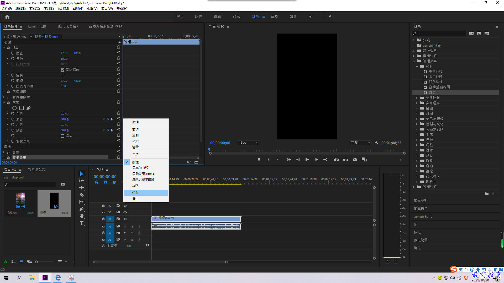Select the Pen tool in timeline toolbar
The image size is (504, 283).
[82, 209]
